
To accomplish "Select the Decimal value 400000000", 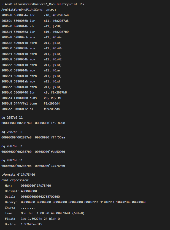I will (x=29, y=191).
